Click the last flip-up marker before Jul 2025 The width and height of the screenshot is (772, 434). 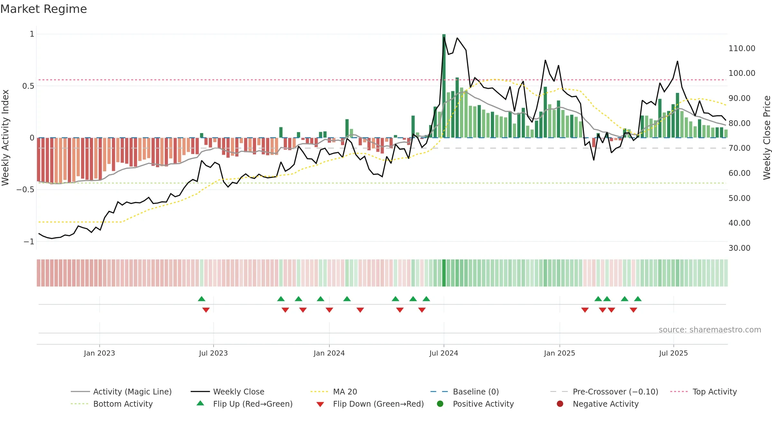point(638,299)
